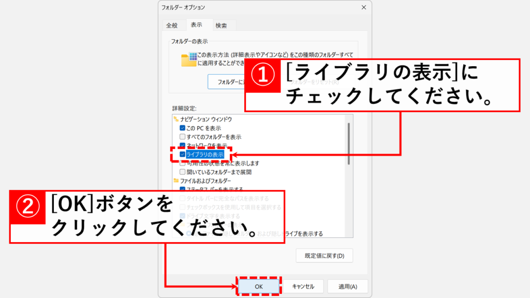Screen dimensions: 530x298
Task: Open the 検索 tab
Action: coord(222,25)
